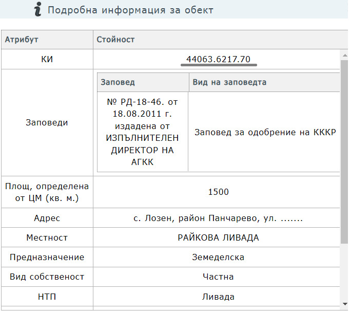350x311 pixels.
Task: Click the info icon beside the panel title
Action: click(37, 9)
